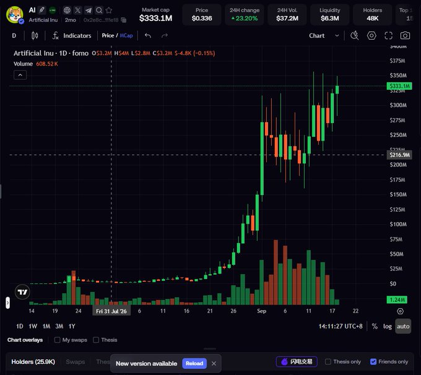Toggle fullscreen chart mode
421x375 pixels.
pos(389,35)
